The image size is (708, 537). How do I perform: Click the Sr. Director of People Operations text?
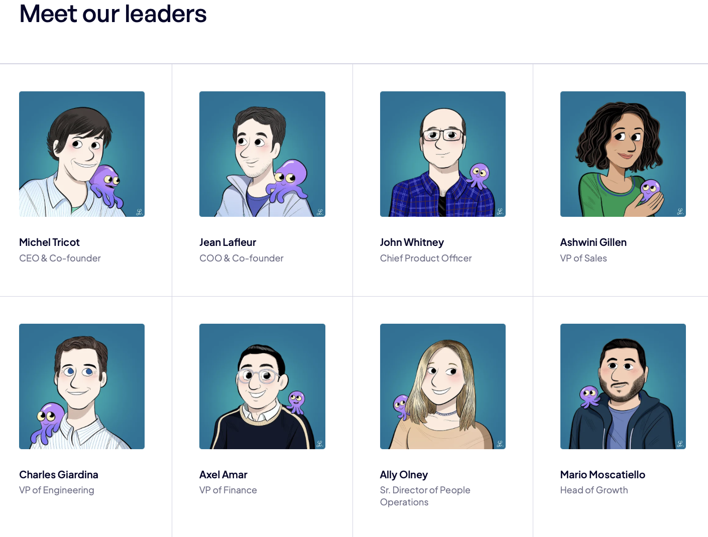pyautogui.click(x=425, y=496)
